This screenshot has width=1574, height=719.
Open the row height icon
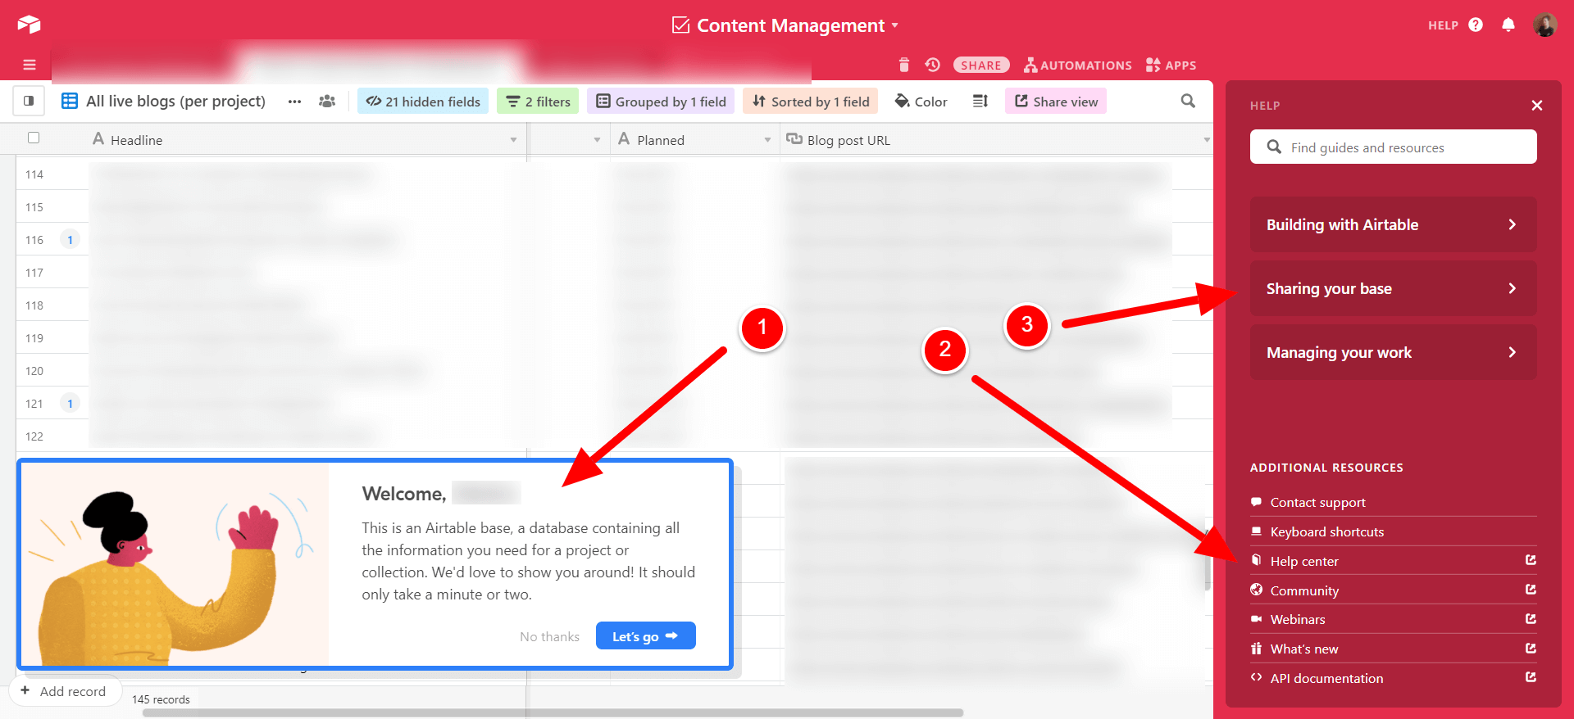980,102
